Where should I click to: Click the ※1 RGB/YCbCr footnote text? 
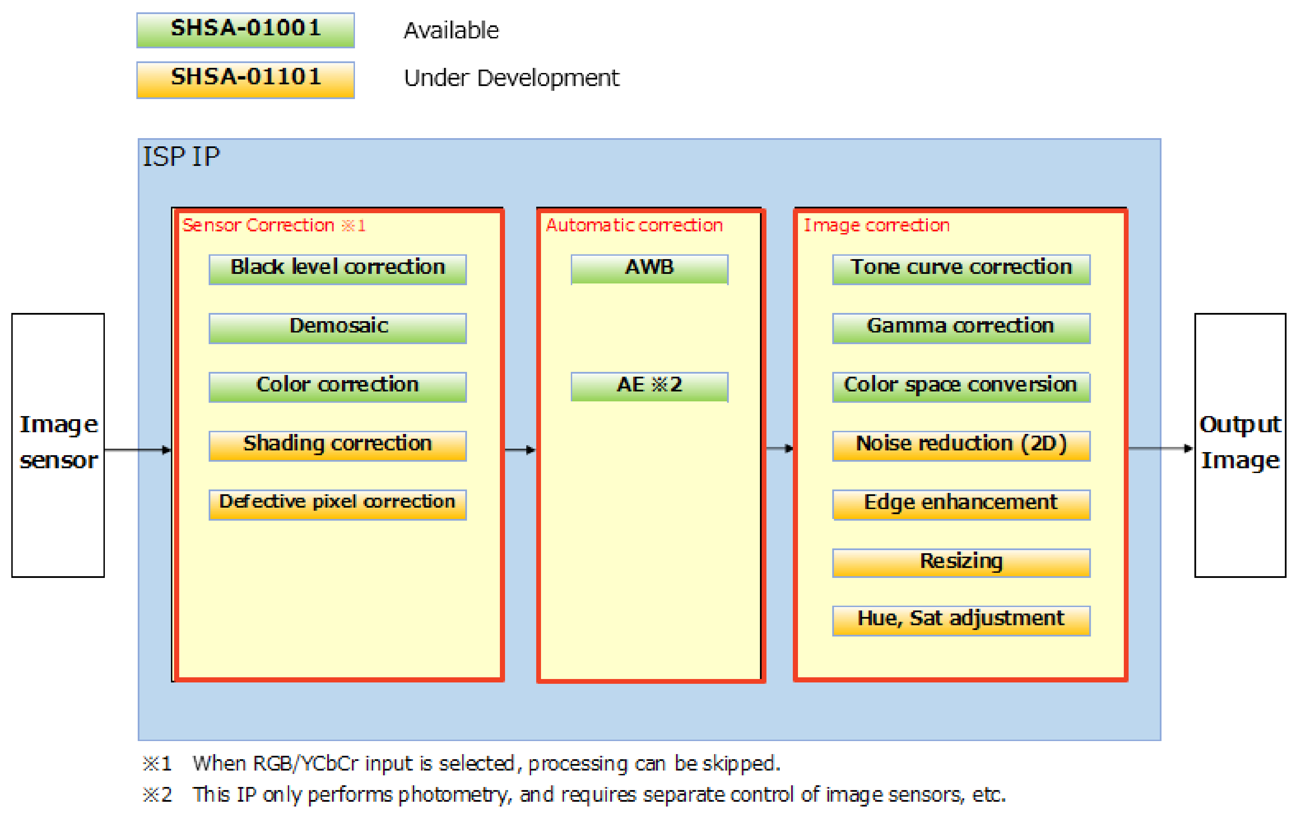461,763
